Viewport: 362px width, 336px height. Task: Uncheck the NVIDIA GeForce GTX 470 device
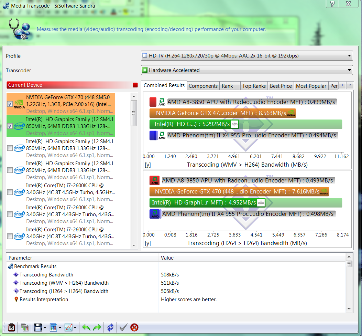pyautogui.click(x=10, y=104)
